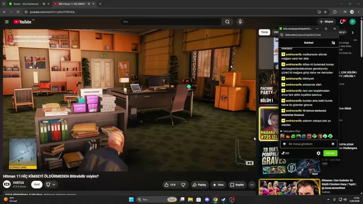This screenshot has width=363, height=204.
Task: Start voice search with the microphone
Action: (240, 22)
